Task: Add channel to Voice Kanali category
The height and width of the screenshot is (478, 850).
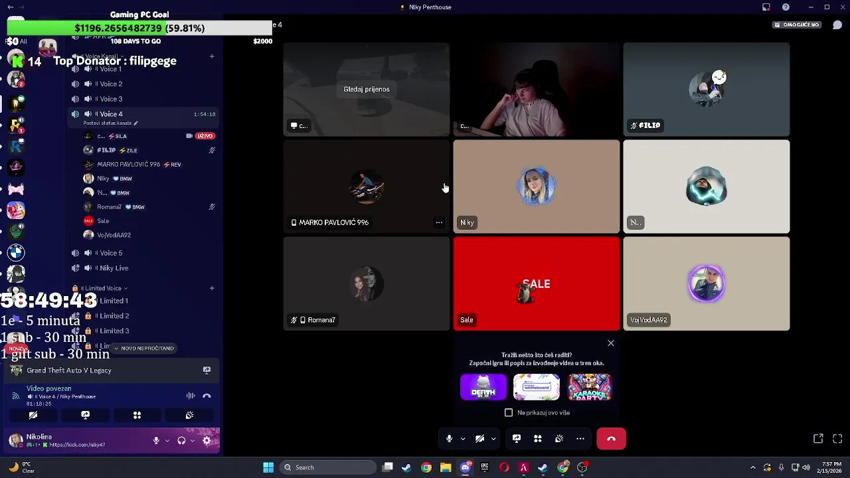Action: coord(212,56)
